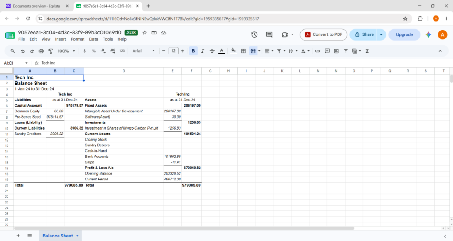This screenshot has width=453, height=241.
Task: Click the insert chart icon
Action: (336, 51)
